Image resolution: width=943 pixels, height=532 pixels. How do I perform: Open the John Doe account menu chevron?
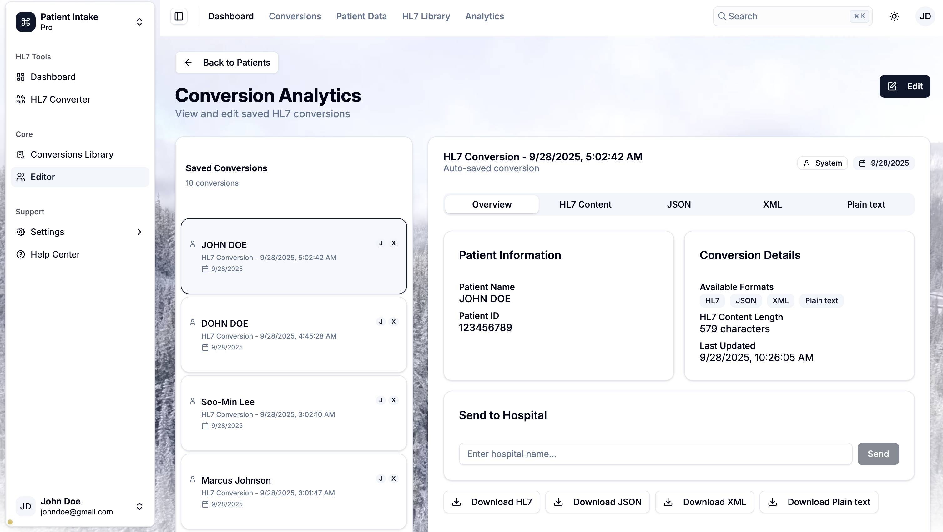pyautogui.click(x=139, y=506)
